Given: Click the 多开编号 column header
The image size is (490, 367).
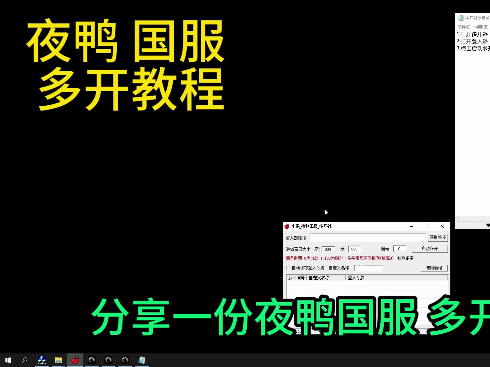Looking at the screenshot, I should [296, 278].
